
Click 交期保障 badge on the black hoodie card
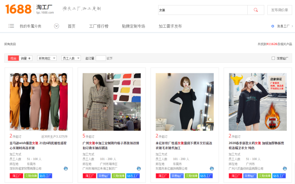click(x=264, y=176)
